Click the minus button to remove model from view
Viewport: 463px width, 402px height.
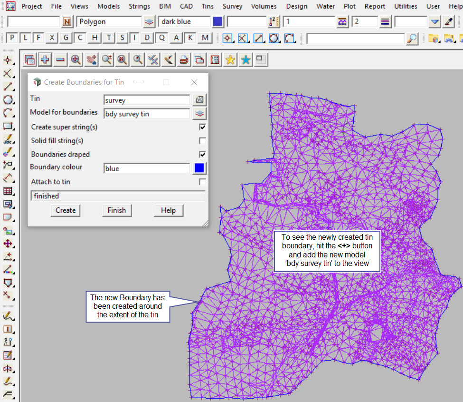pyautogui.click(x=60, y=59)
